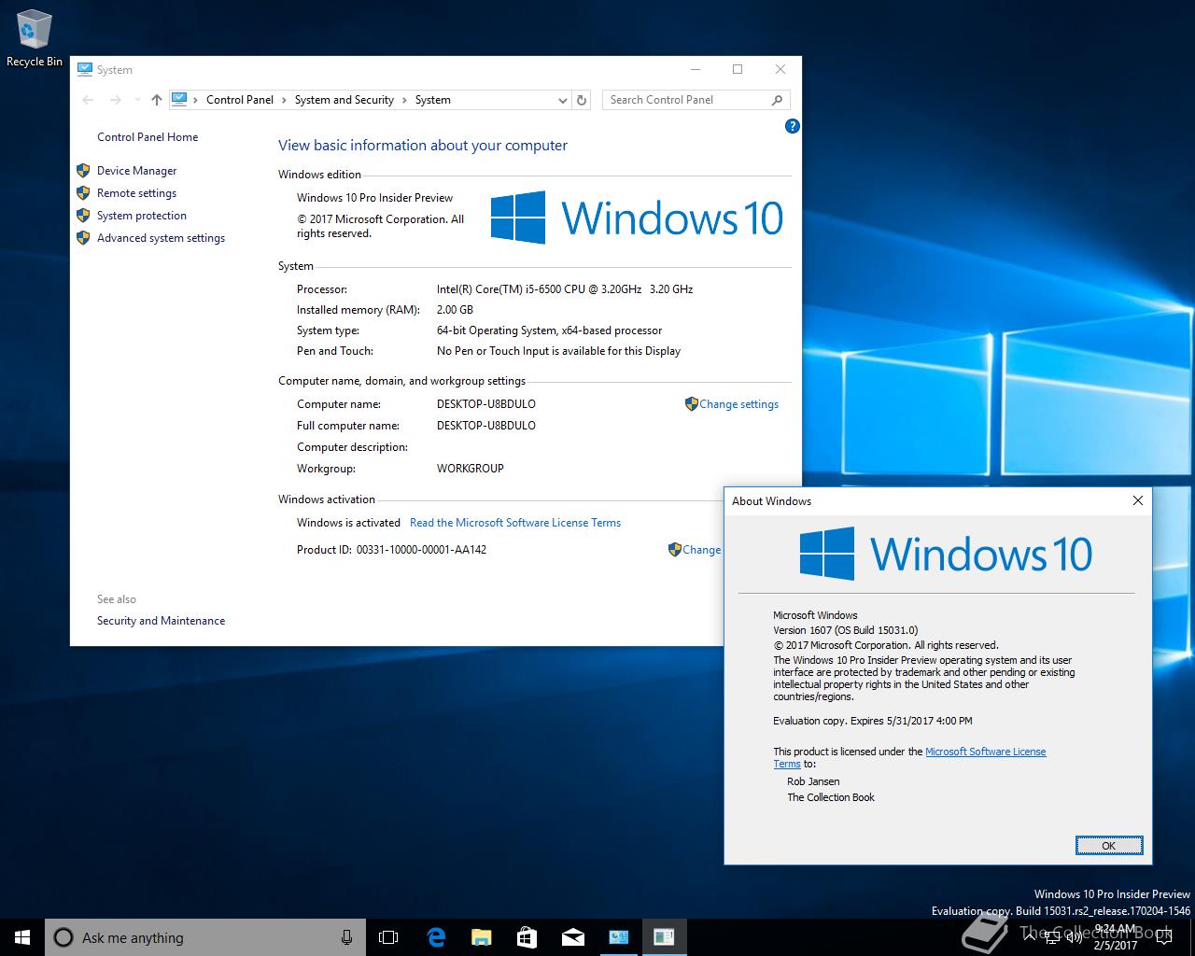Minimize the System window
Image resolution: width=1195 pixels, height=956 pixels.
point(696,69)
